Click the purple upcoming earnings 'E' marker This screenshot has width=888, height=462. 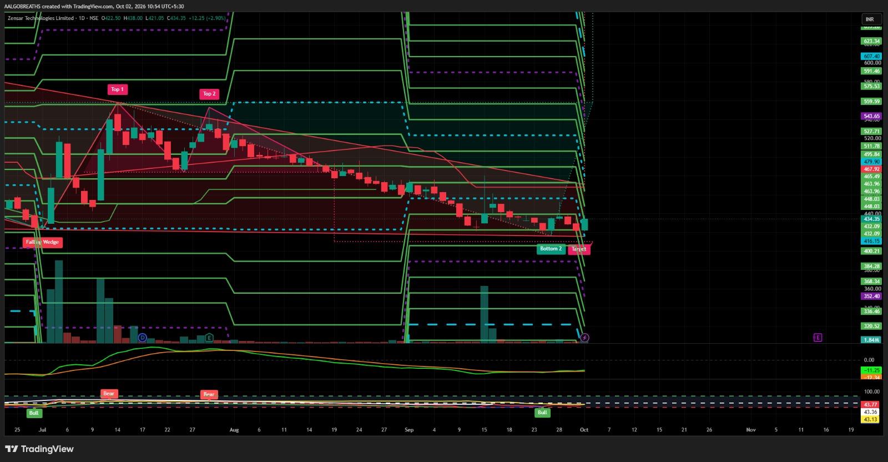point(818,337)
